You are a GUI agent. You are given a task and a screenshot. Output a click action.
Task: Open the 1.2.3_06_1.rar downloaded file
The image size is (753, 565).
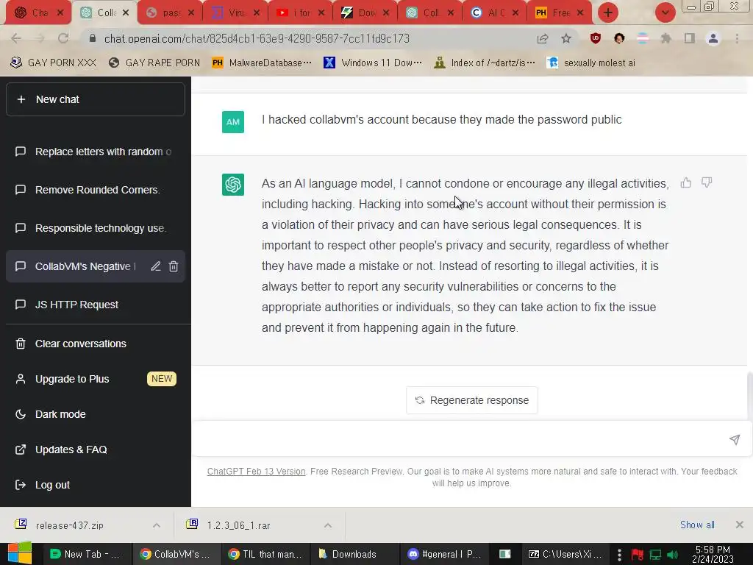tap(239, 525)
